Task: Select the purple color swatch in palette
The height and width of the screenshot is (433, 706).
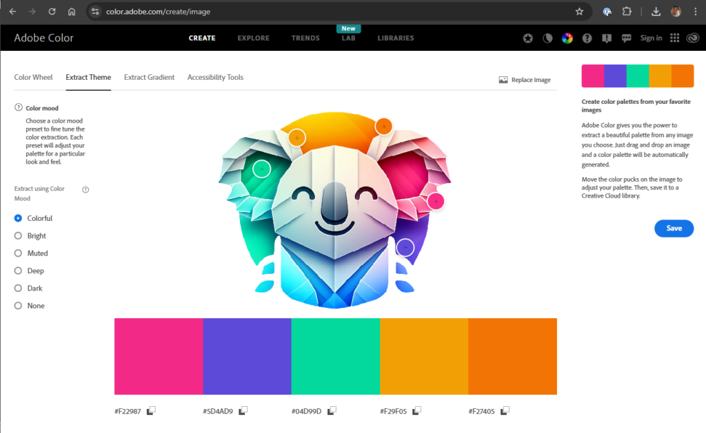Action: [x=248, y=357]
